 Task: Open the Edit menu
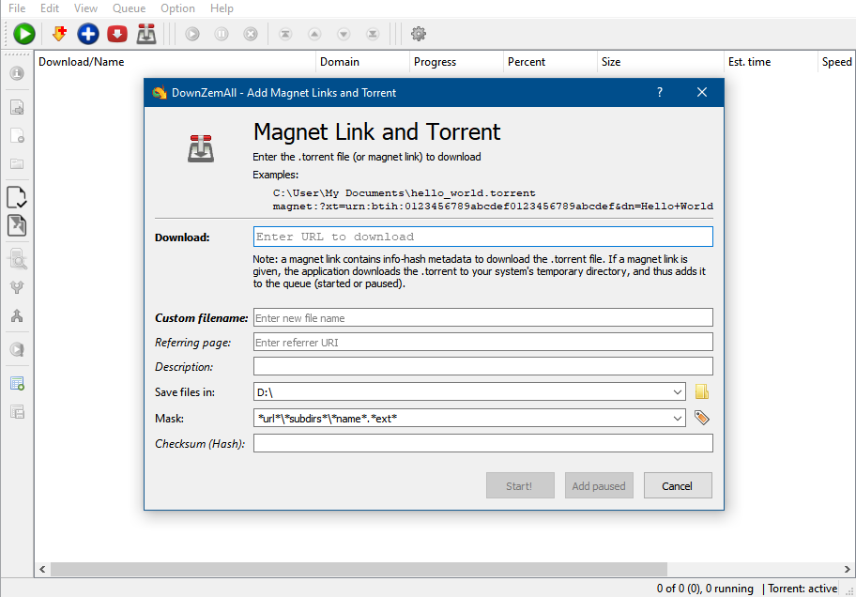tap(50, 8)
